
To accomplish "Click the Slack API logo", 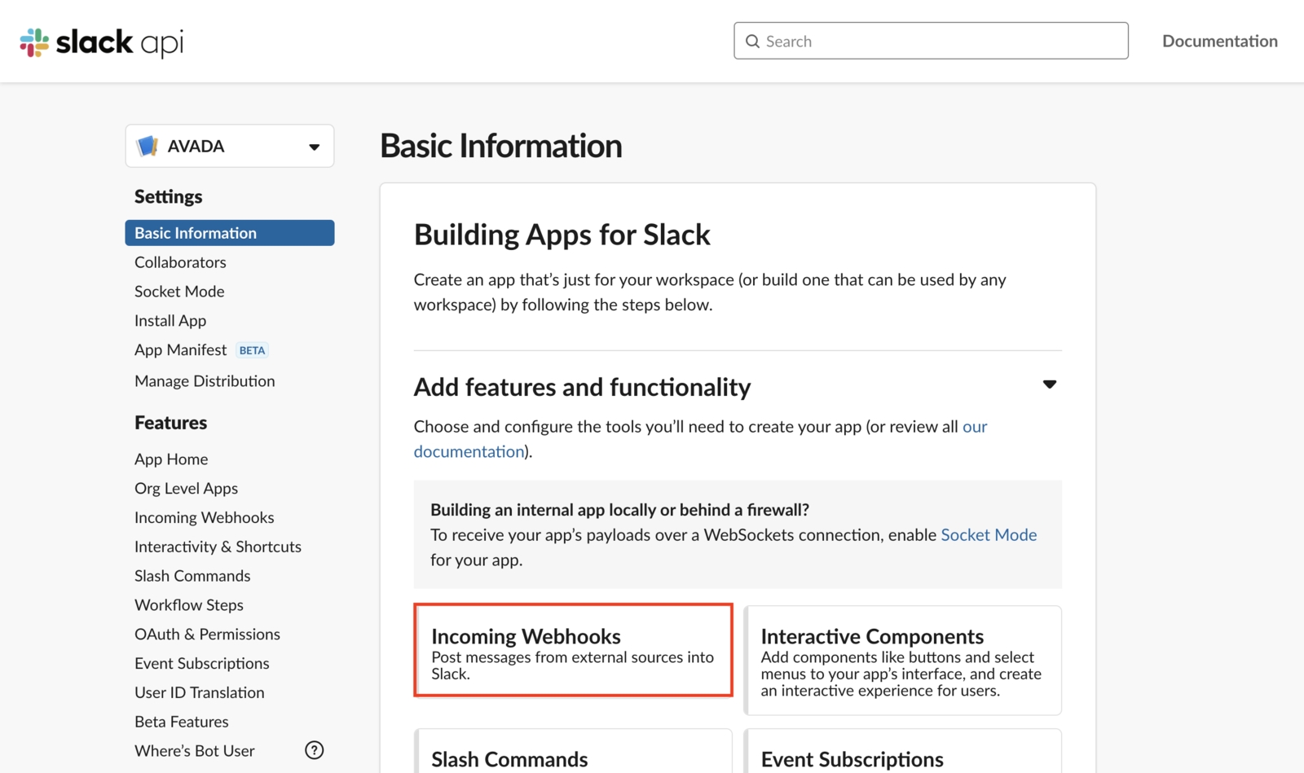I will 102,42.
